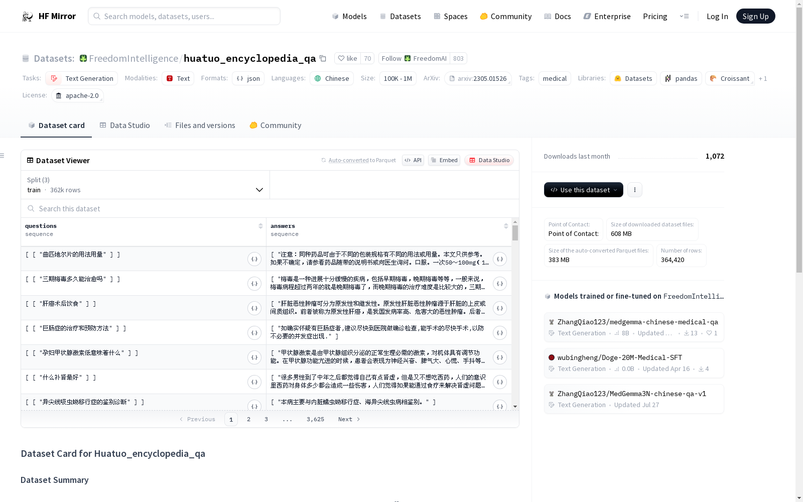Screen dimensions: 803x502
Task: Expand JSON for the 很多男性 answer cell
Action: tap(500, 382)
